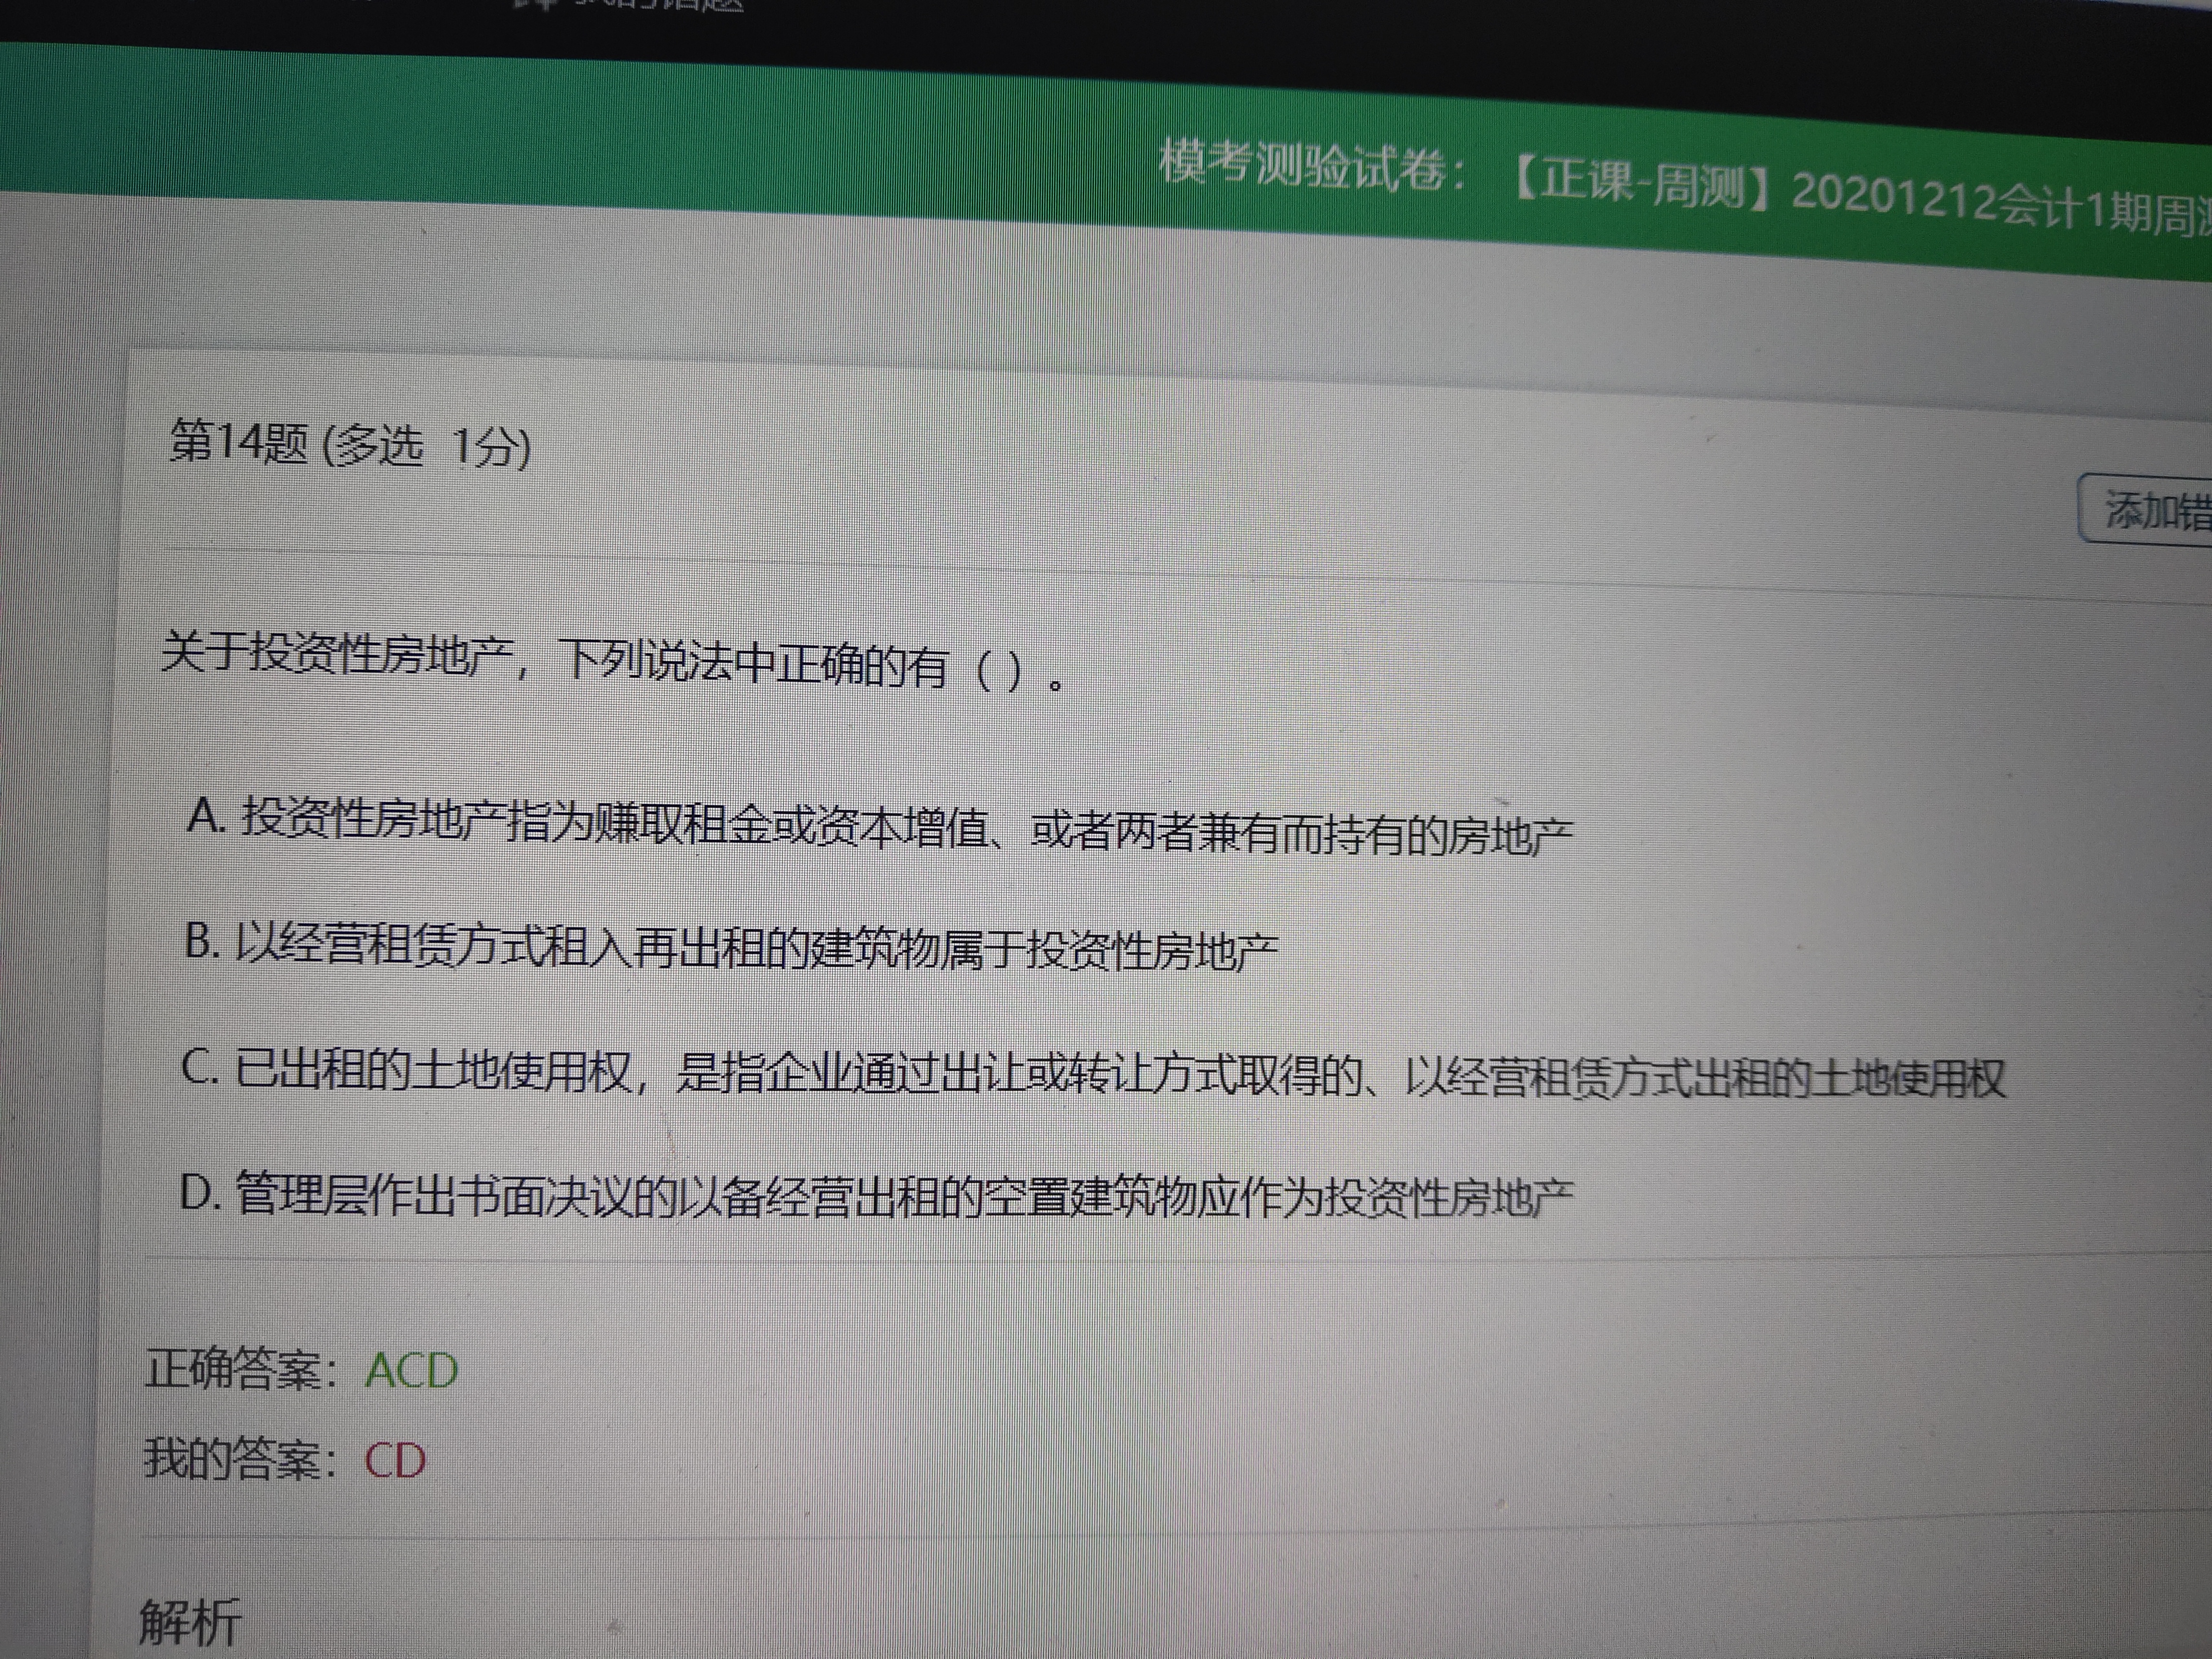Select option D about 管理层作出书面决议
2212x1659 pixels.
(876, 1195)
